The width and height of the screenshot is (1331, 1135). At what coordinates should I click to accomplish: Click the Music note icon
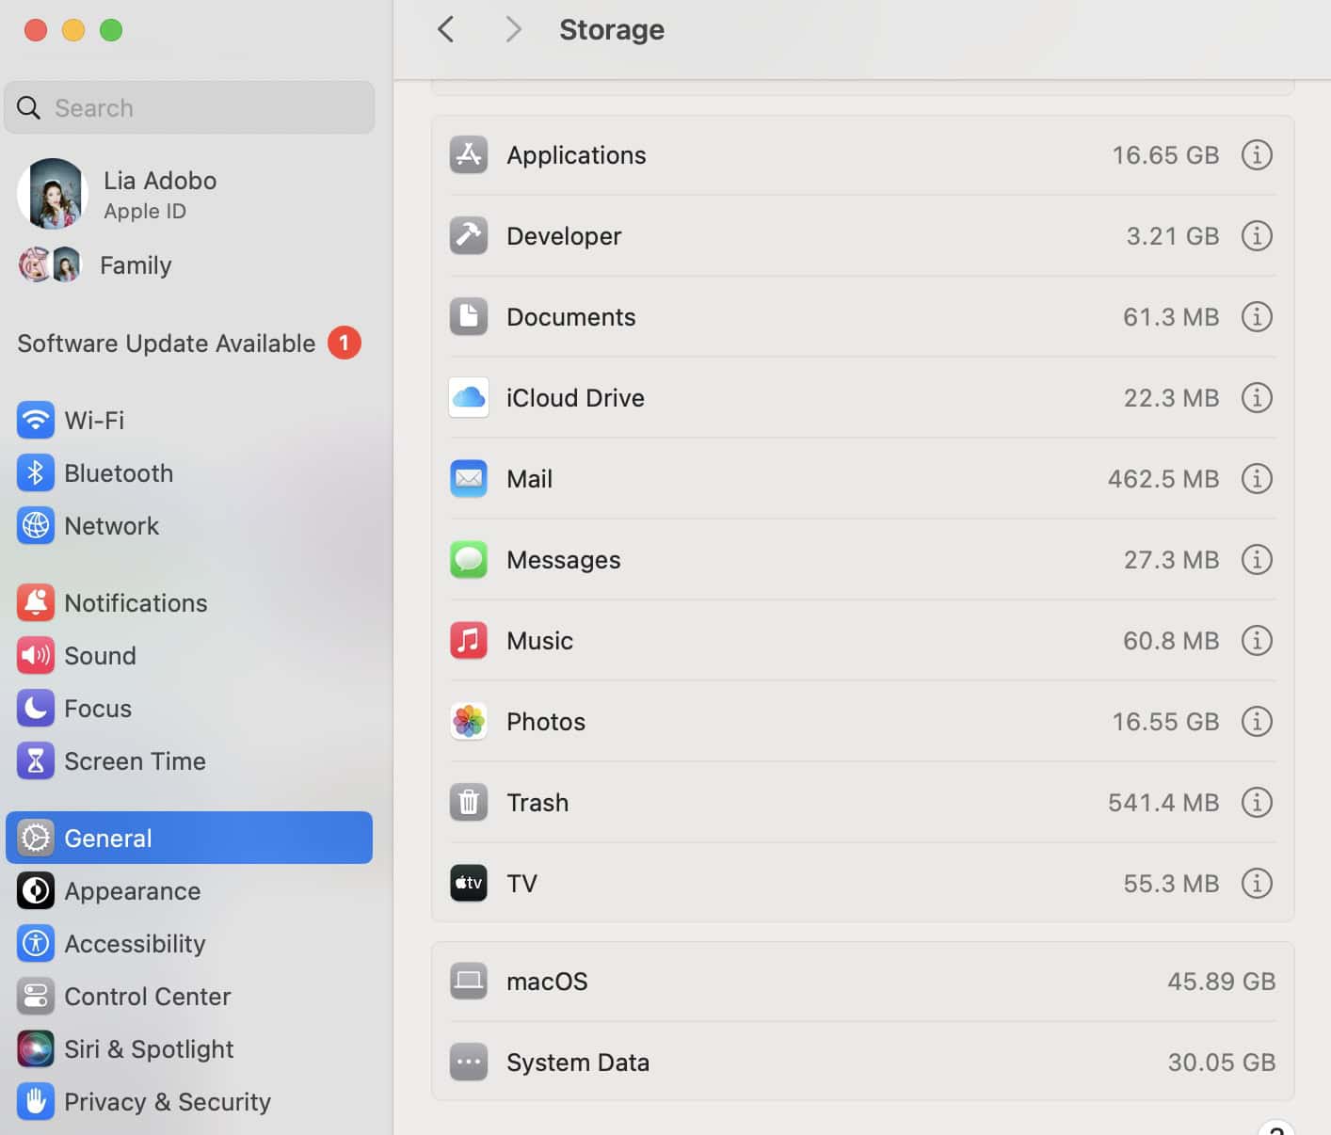pos(469,641)
